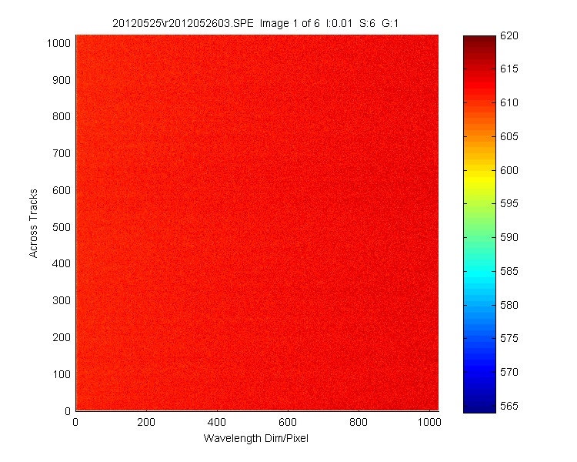Click colorbar tick label 595
Image resolution: width=577 pixels, height=462 pixels.
coord(509,204)
